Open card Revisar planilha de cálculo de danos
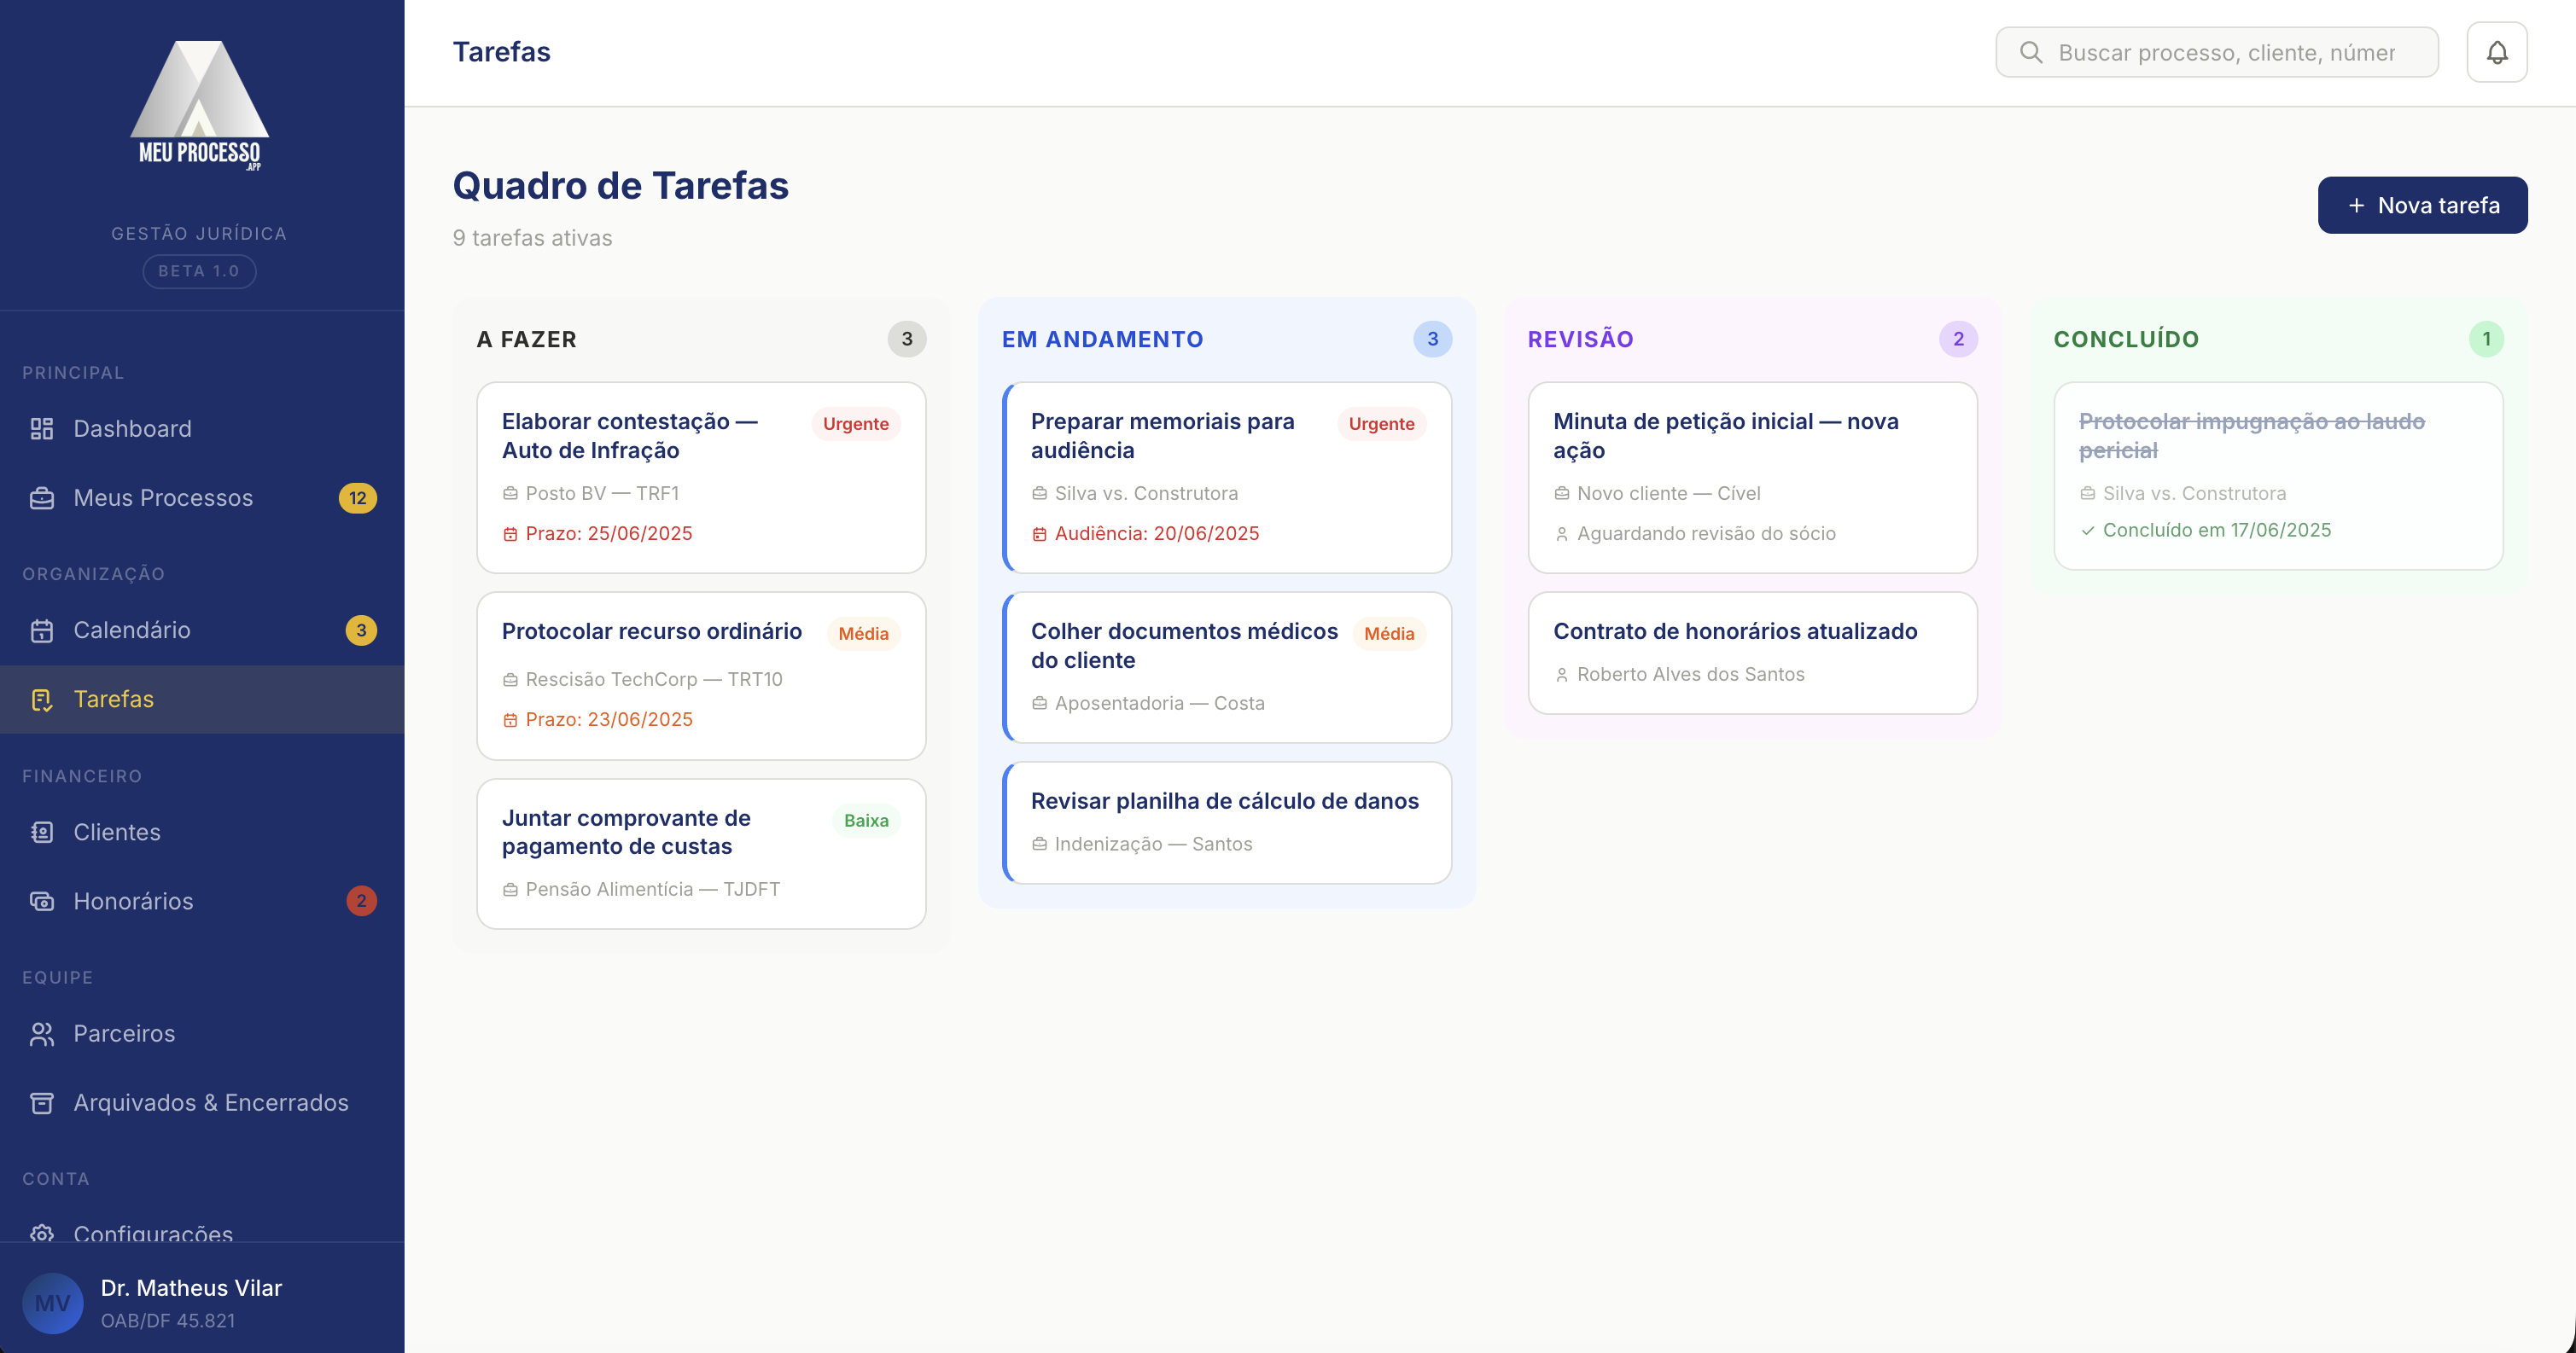Screen dimensions: 2576x1353 pyautogui.click(x=1227, y=822)
